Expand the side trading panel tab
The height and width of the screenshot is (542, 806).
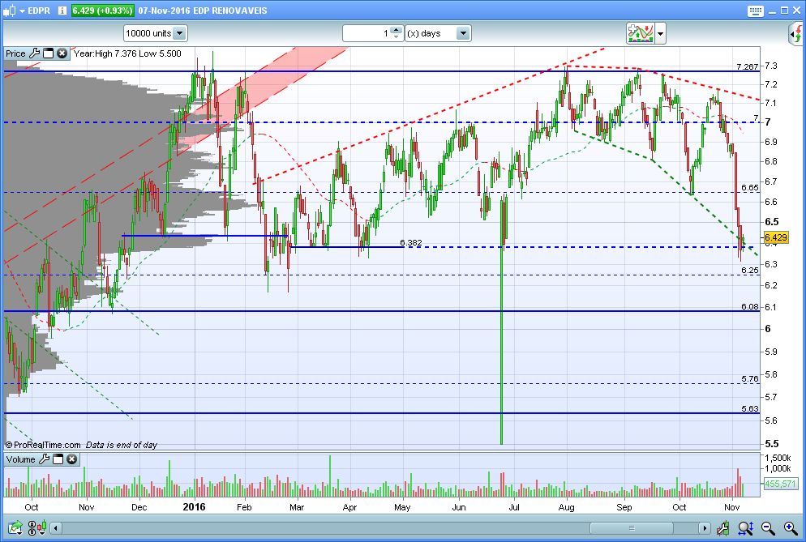(x=796, y=34)
